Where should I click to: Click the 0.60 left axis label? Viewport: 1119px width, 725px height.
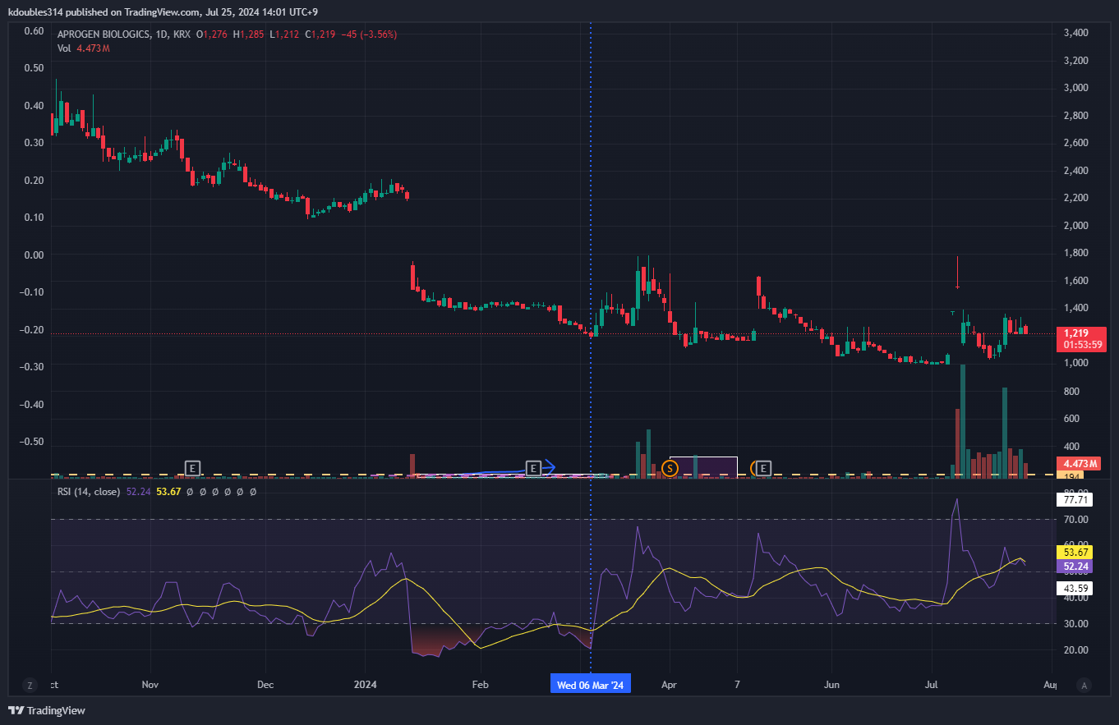[x=35, y=31]
